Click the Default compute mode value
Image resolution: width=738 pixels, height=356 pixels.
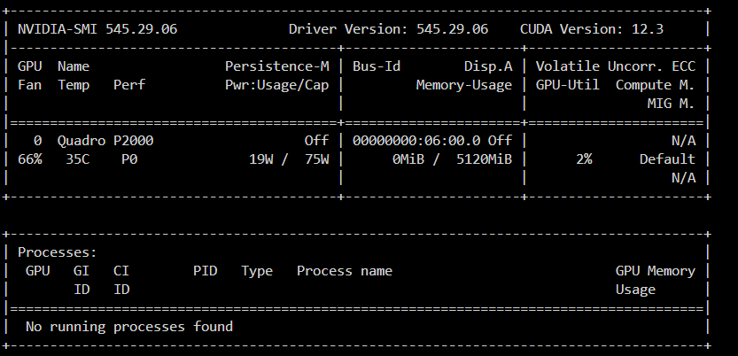[x=667, y=159]
